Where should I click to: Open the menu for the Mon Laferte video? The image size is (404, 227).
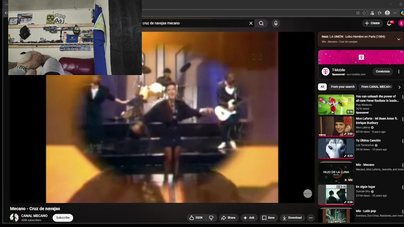pos(402,119)
